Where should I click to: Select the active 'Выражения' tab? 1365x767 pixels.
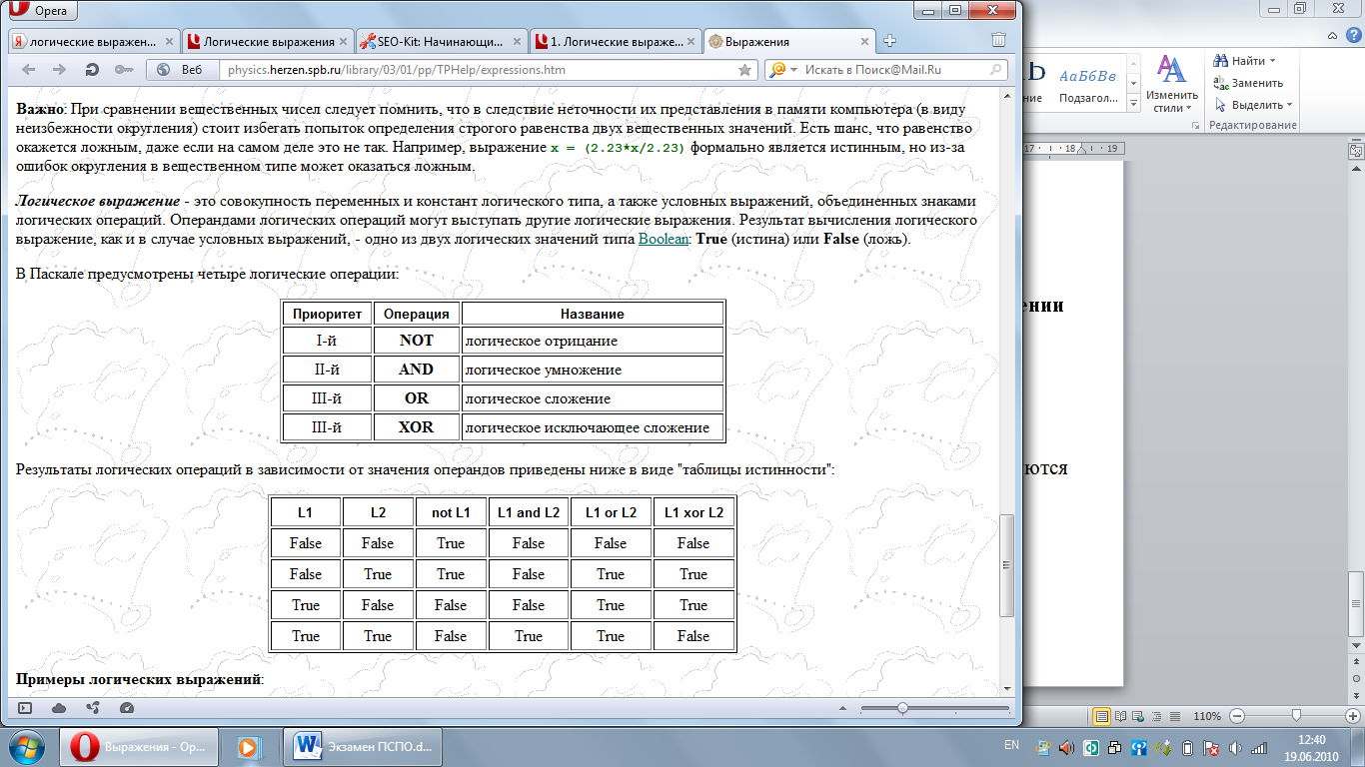click(788, 42)
